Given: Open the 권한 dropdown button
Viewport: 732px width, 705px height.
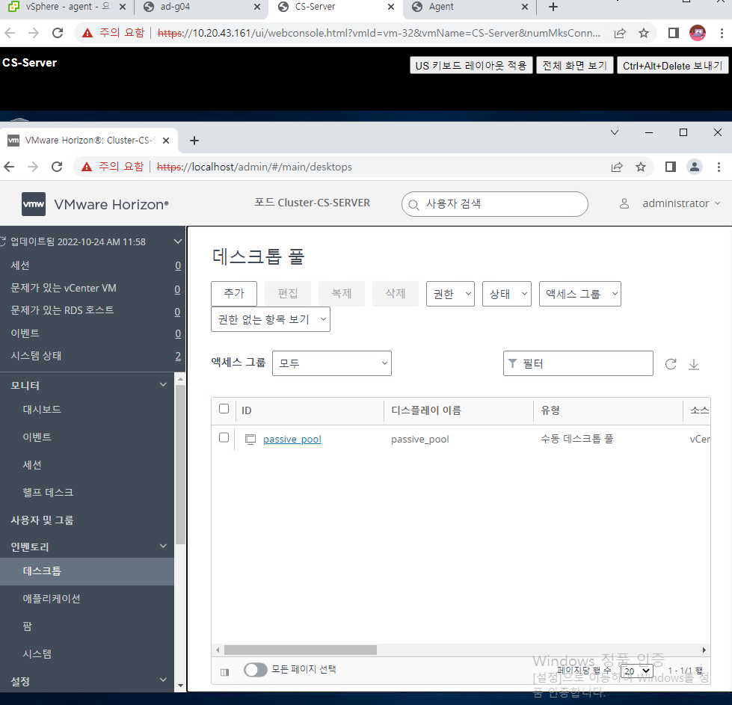Looking at the screenshot, I should pos(451,294).
